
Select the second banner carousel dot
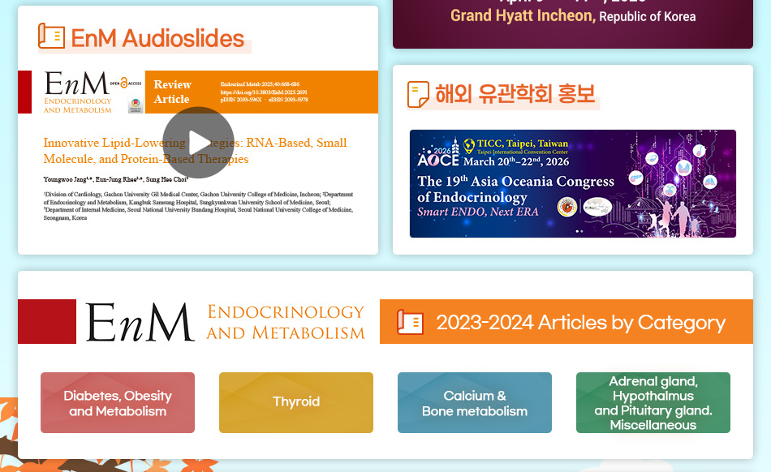point(581,231)
